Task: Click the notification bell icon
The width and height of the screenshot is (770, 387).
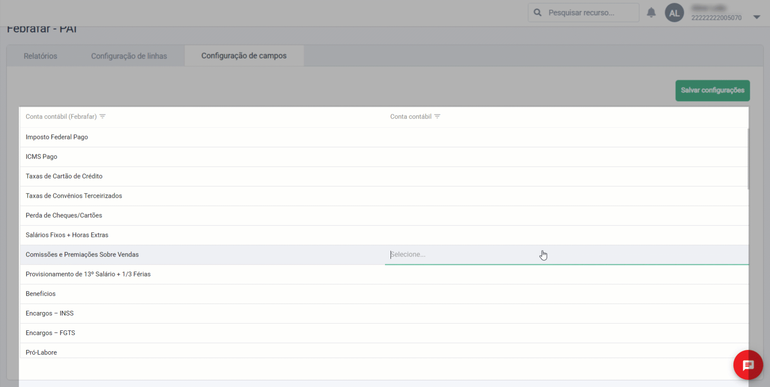Action: [x=651, y=13]
